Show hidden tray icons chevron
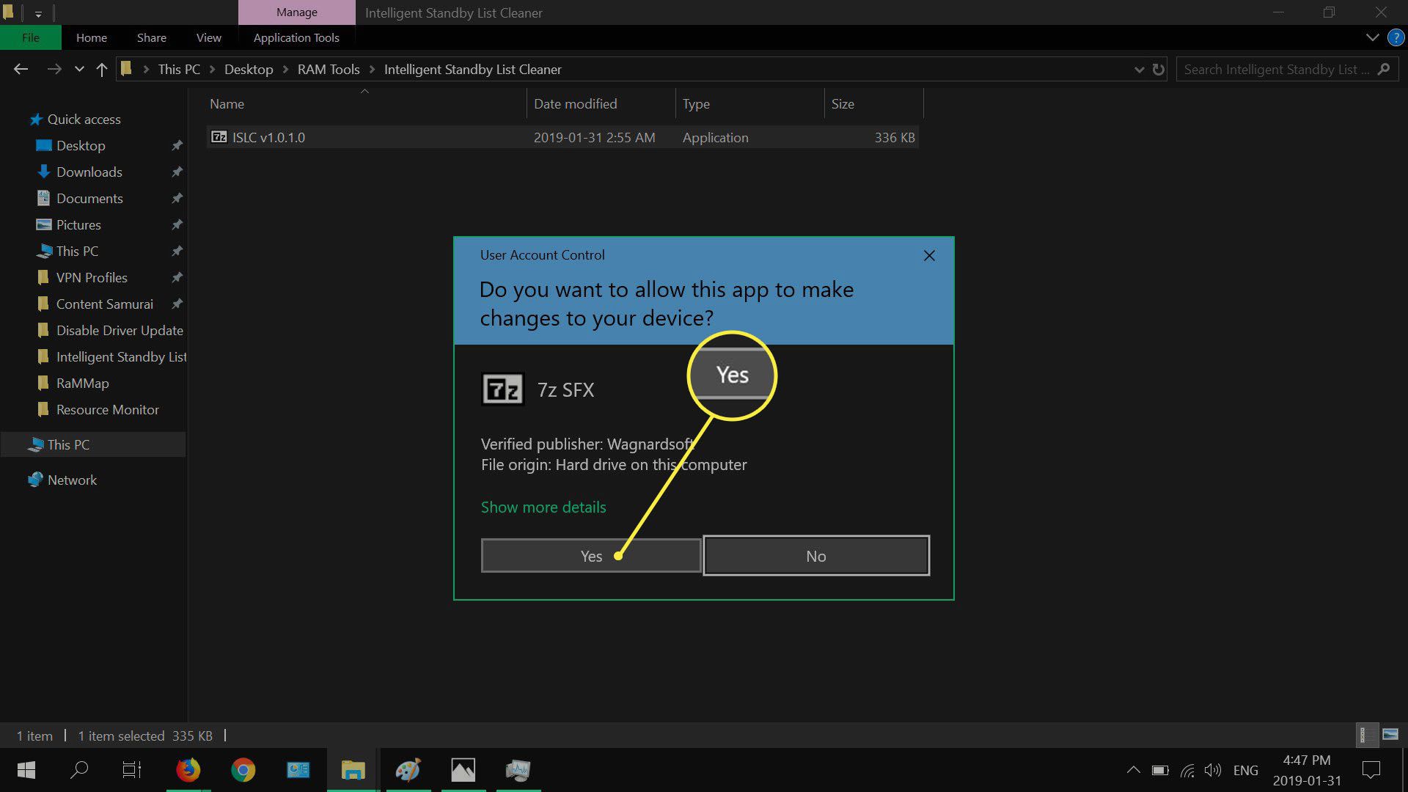1408x792 pixels. pos(1133,770)
